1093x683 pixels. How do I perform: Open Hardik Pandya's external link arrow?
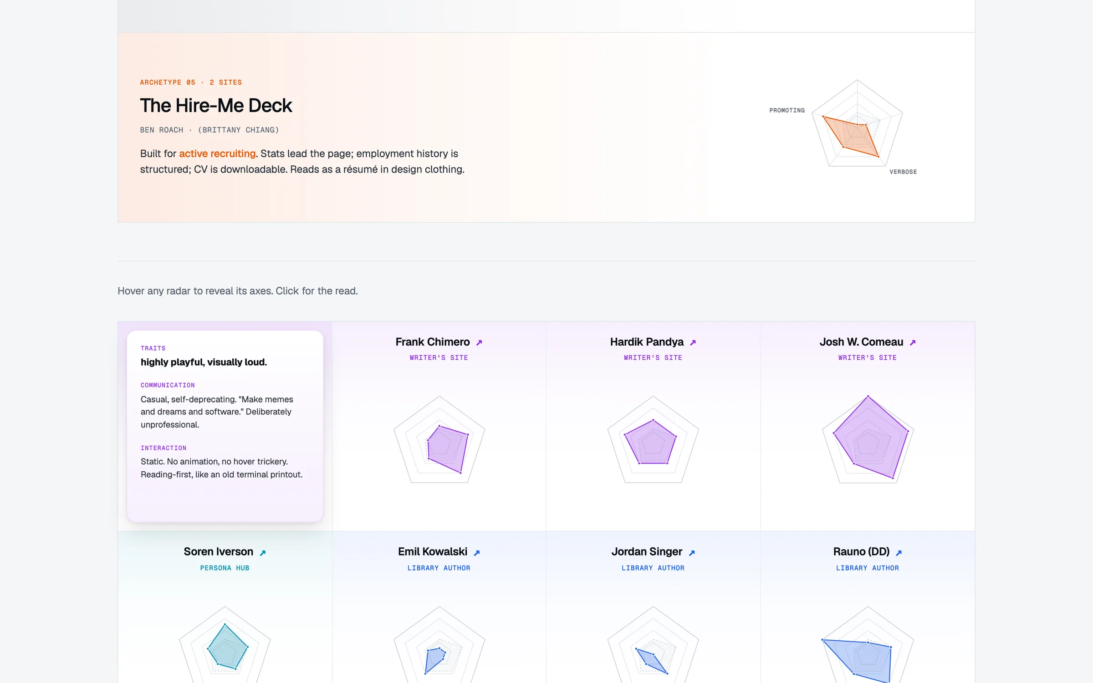693,342
